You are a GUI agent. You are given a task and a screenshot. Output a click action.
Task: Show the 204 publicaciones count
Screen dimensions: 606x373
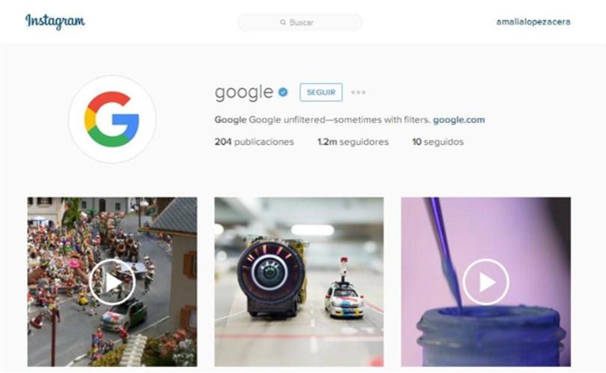click(x=254, y=142)
